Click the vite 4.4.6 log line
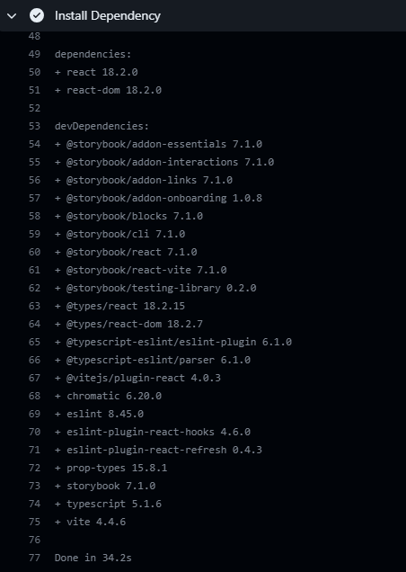Viewport: 406px width, 572px height. 91,522
